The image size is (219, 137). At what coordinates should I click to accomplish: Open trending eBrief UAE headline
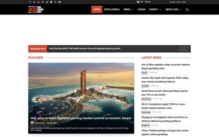[x=85, y=48]
